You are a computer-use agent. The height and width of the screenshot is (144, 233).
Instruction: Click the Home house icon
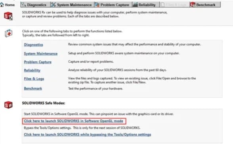(x=2, y=5)
